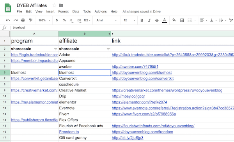The image size is (234, 142).
Task: Open the text color picker
Action: click(x=165, y=20)
